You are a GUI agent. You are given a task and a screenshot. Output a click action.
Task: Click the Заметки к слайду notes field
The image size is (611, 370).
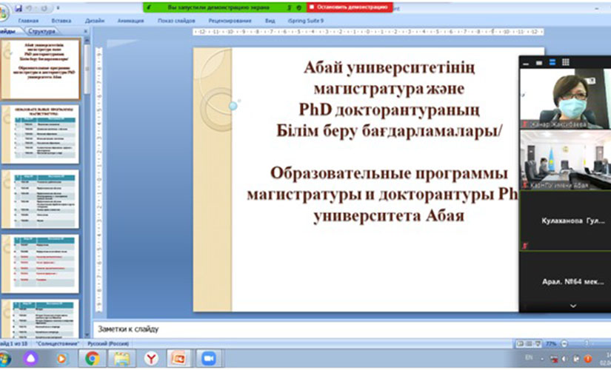(351, 329)
